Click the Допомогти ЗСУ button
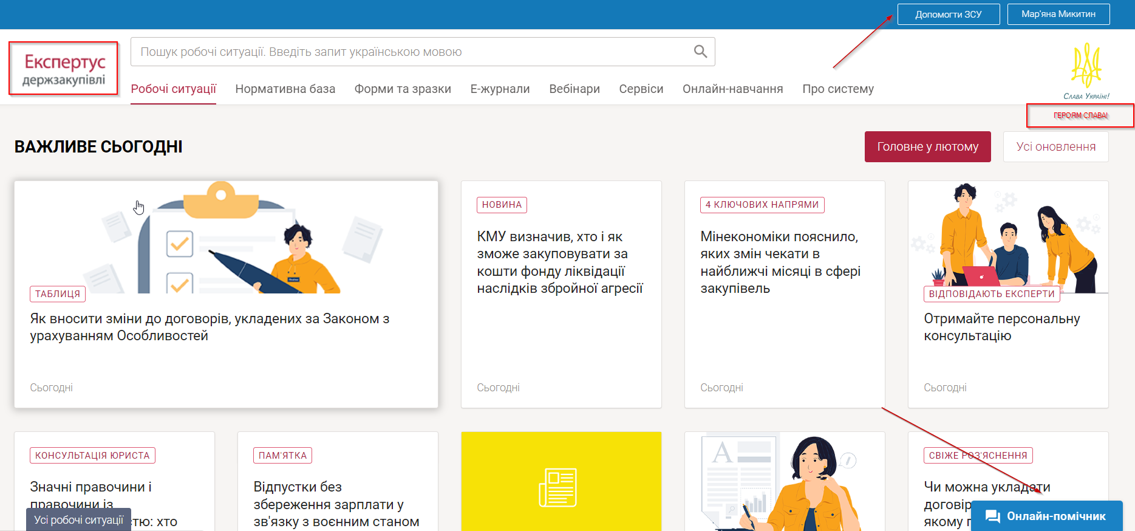 click(949, 14)
